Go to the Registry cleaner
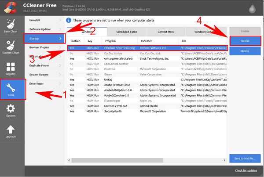Viewport: 264px width, 177px height. point(10,69)
